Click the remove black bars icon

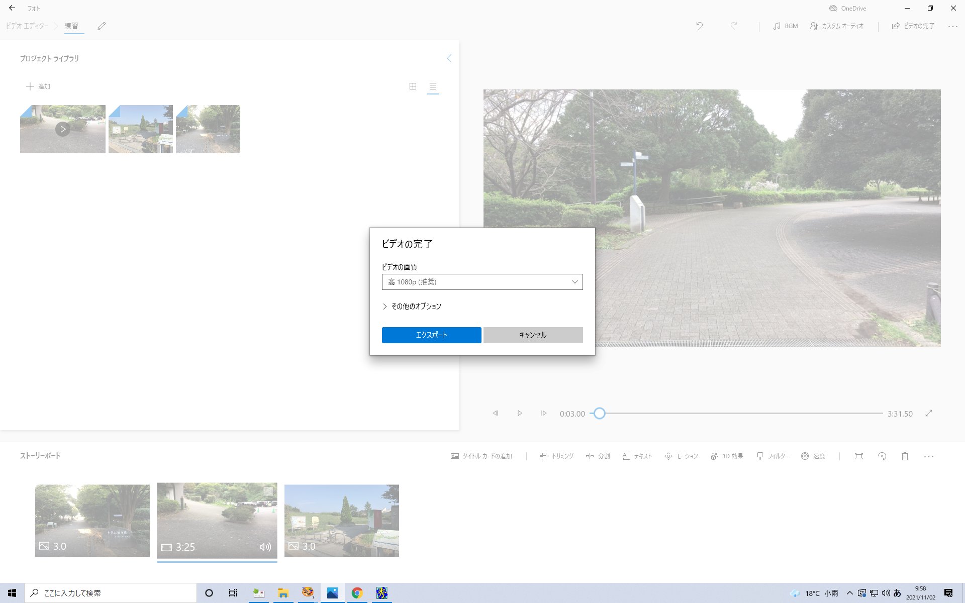859,456
